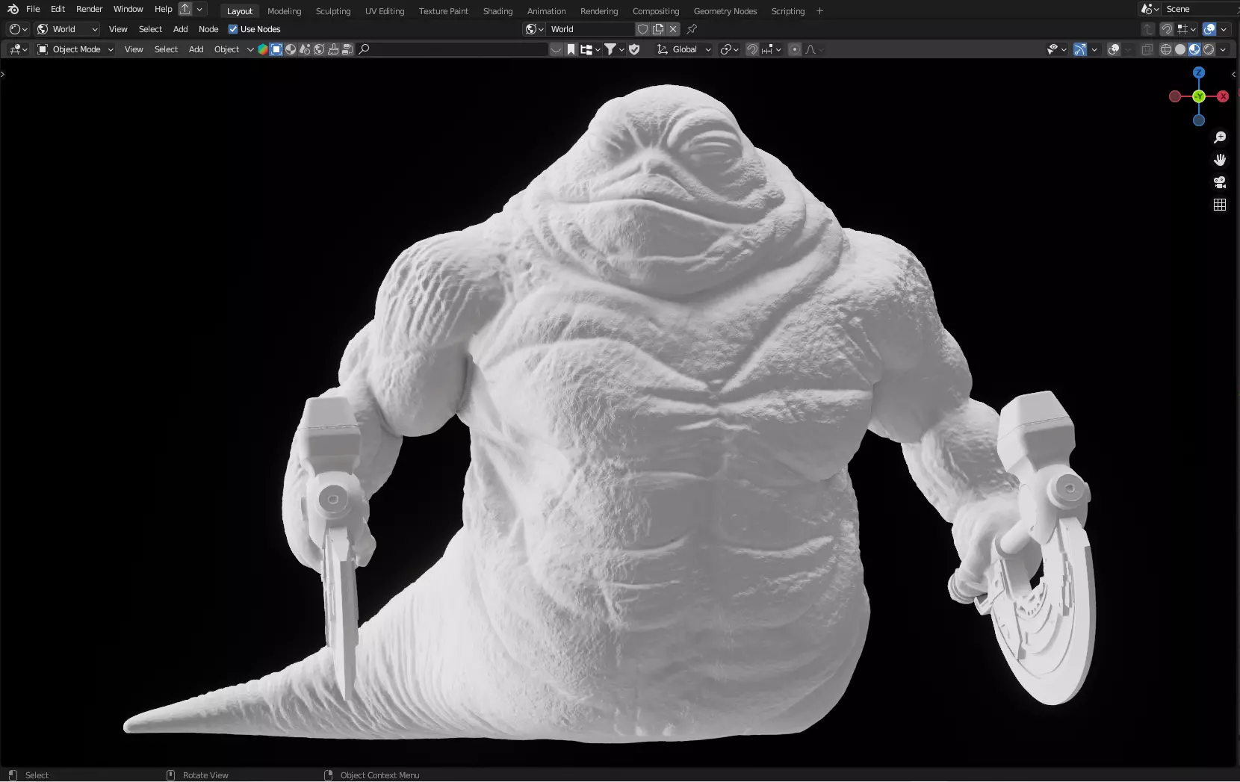Open the 3D viewport editor type dropdown

pos(18,49)
